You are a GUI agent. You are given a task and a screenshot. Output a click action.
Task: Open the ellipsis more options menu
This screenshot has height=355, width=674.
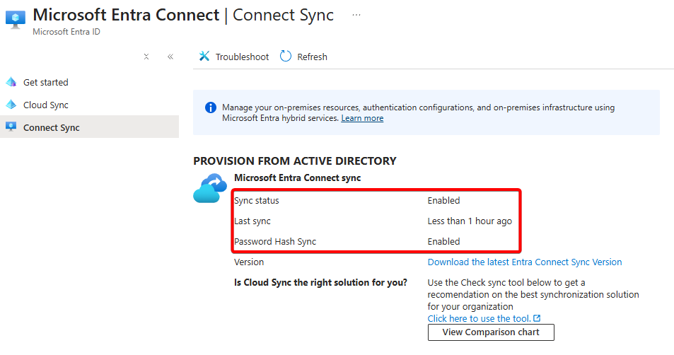click(356, 15)
